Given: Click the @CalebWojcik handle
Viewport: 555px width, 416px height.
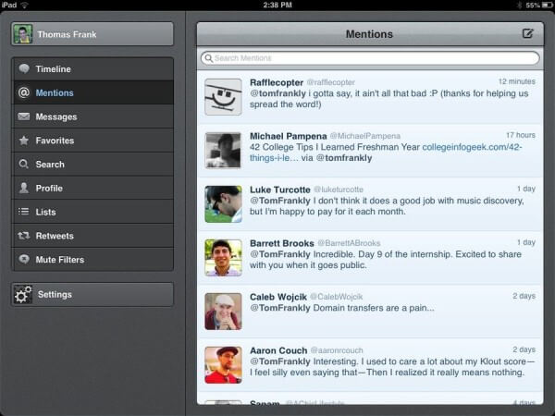Looking at the screenshot, I should tap(337, 297).
